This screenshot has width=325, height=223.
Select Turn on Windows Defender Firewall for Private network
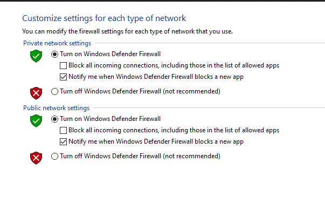54,54
